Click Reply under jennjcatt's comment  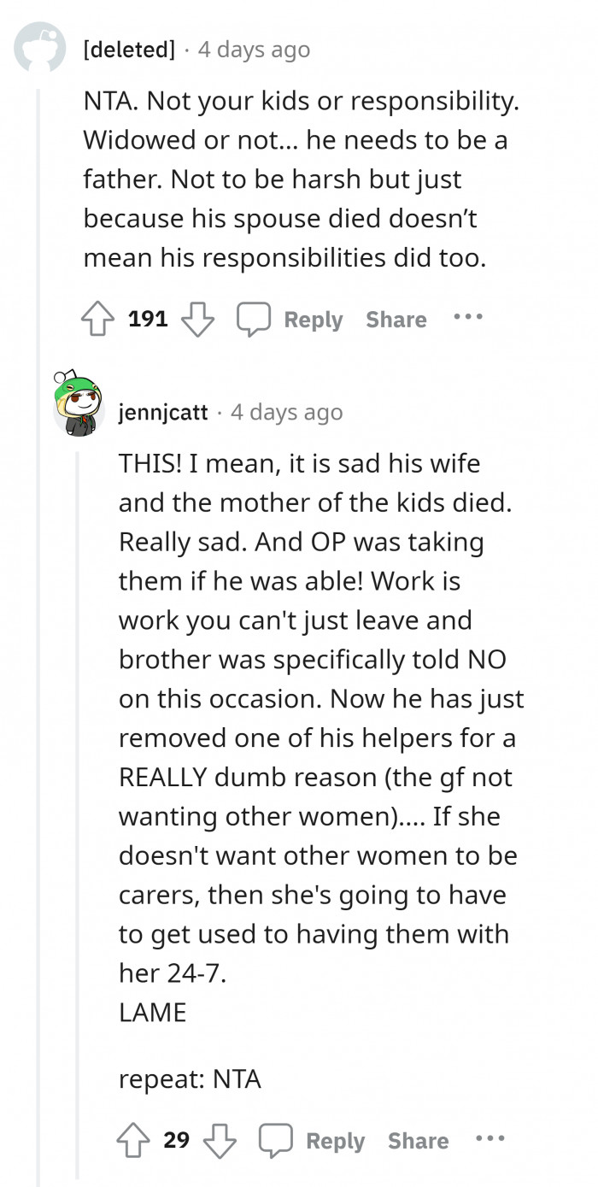(335, 1141)
